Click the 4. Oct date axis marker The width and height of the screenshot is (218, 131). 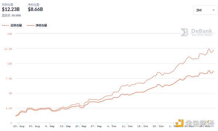pos(112,126)
